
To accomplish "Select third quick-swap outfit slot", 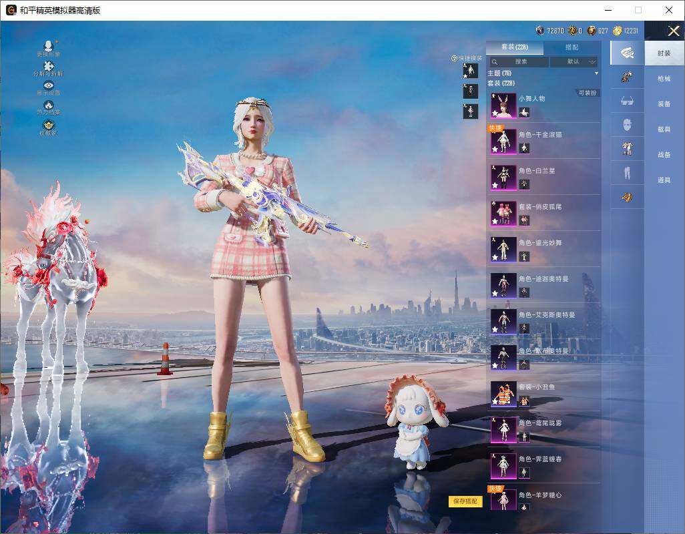I will coord(471,111).
